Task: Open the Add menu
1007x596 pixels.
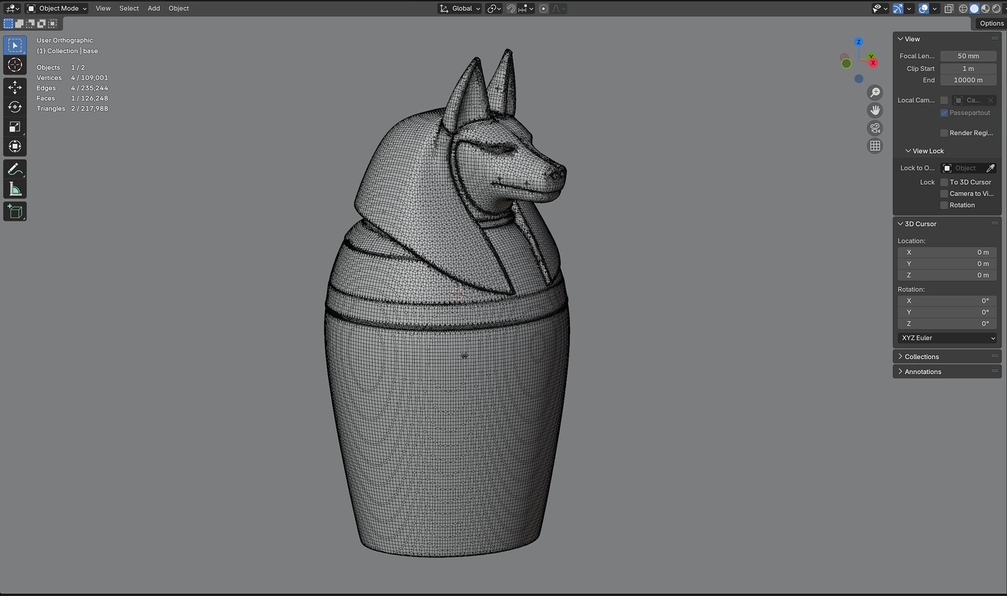Action: point(154,9)
